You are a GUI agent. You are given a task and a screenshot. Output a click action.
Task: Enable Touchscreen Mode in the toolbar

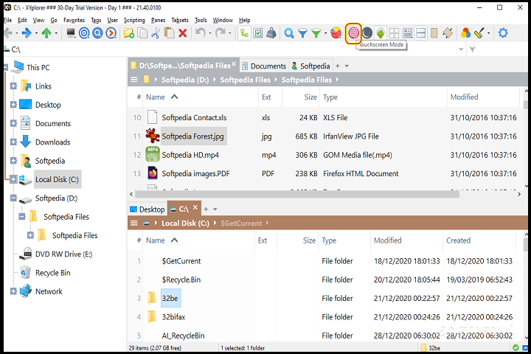(354, 33)
